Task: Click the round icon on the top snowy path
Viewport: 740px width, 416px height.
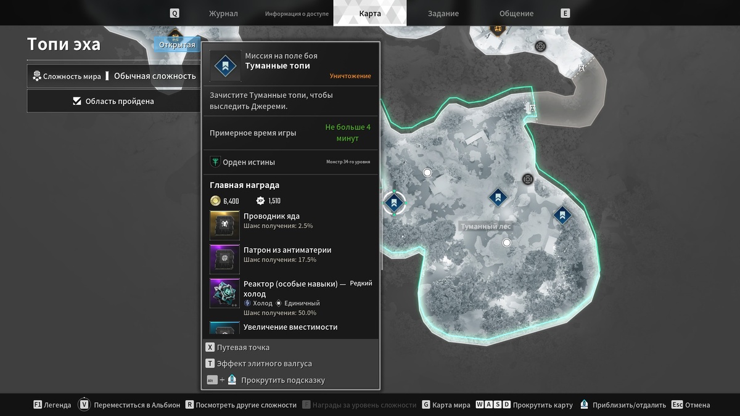Action: [x=540, y=46]
